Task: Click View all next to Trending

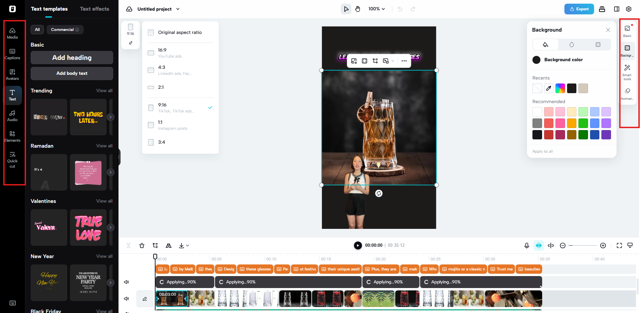Action: coord(104,90)
